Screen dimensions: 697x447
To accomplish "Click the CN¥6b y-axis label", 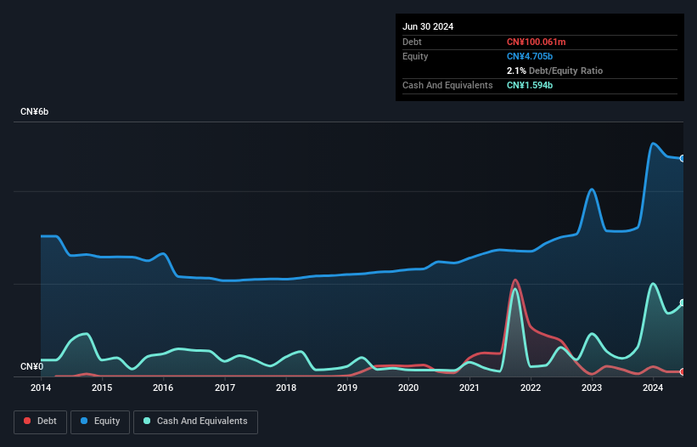I will 34,111.
